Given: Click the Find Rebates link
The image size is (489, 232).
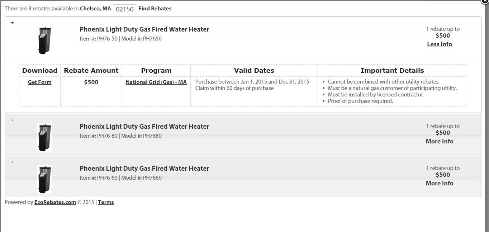Looking at the screenshot, I should point(155,9).
